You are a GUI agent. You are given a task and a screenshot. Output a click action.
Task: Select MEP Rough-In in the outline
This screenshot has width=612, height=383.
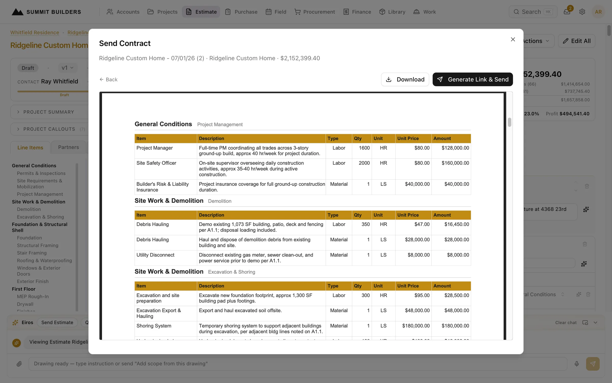33,296
